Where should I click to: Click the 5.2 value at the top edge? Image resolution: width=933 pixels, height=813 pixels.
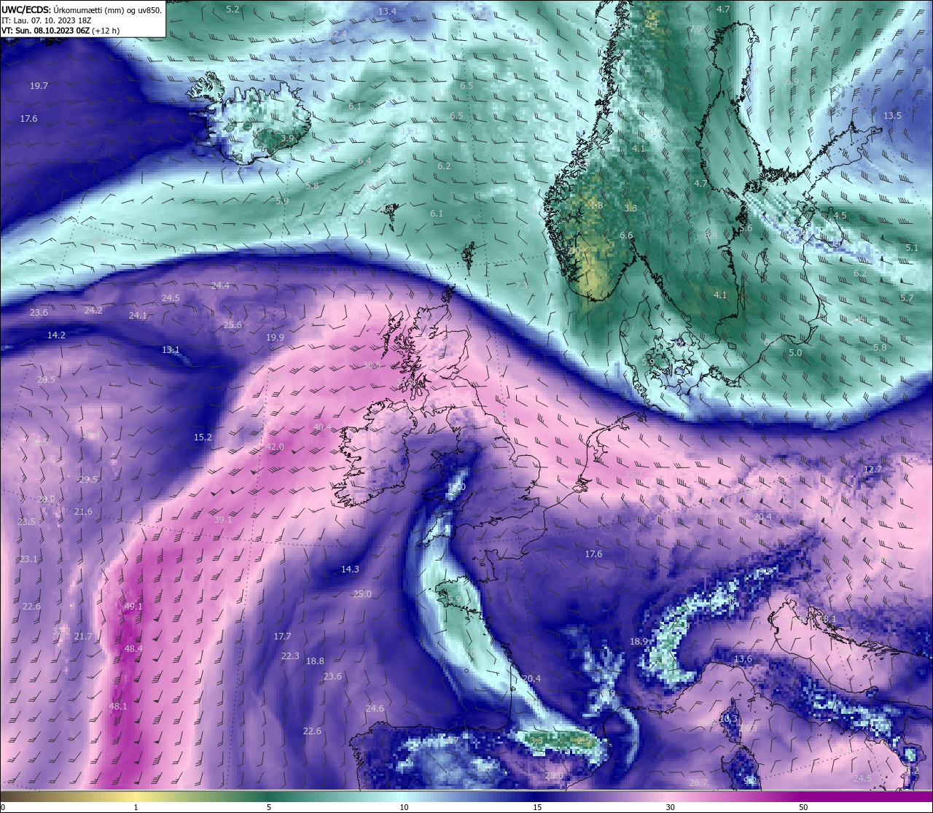tap(233, 9)
